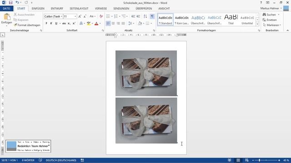
Task: Toggle bold (F) formatting
Action: click(46, 24)
